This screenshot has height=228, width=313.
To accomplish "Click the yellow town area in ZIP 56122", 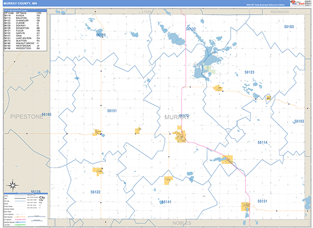I will tap(98, 170).
